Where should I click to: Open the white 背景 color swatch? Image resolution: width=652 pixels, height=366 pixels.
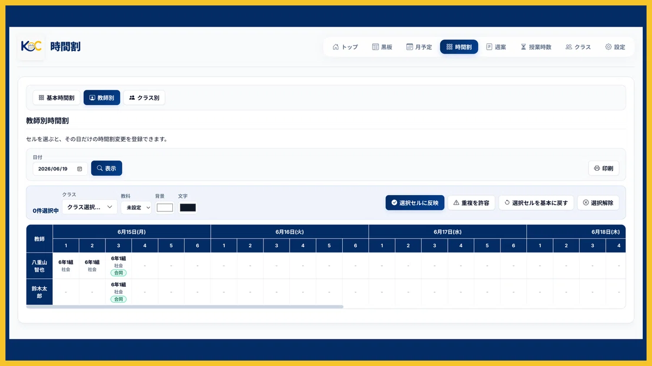[165, 208]
